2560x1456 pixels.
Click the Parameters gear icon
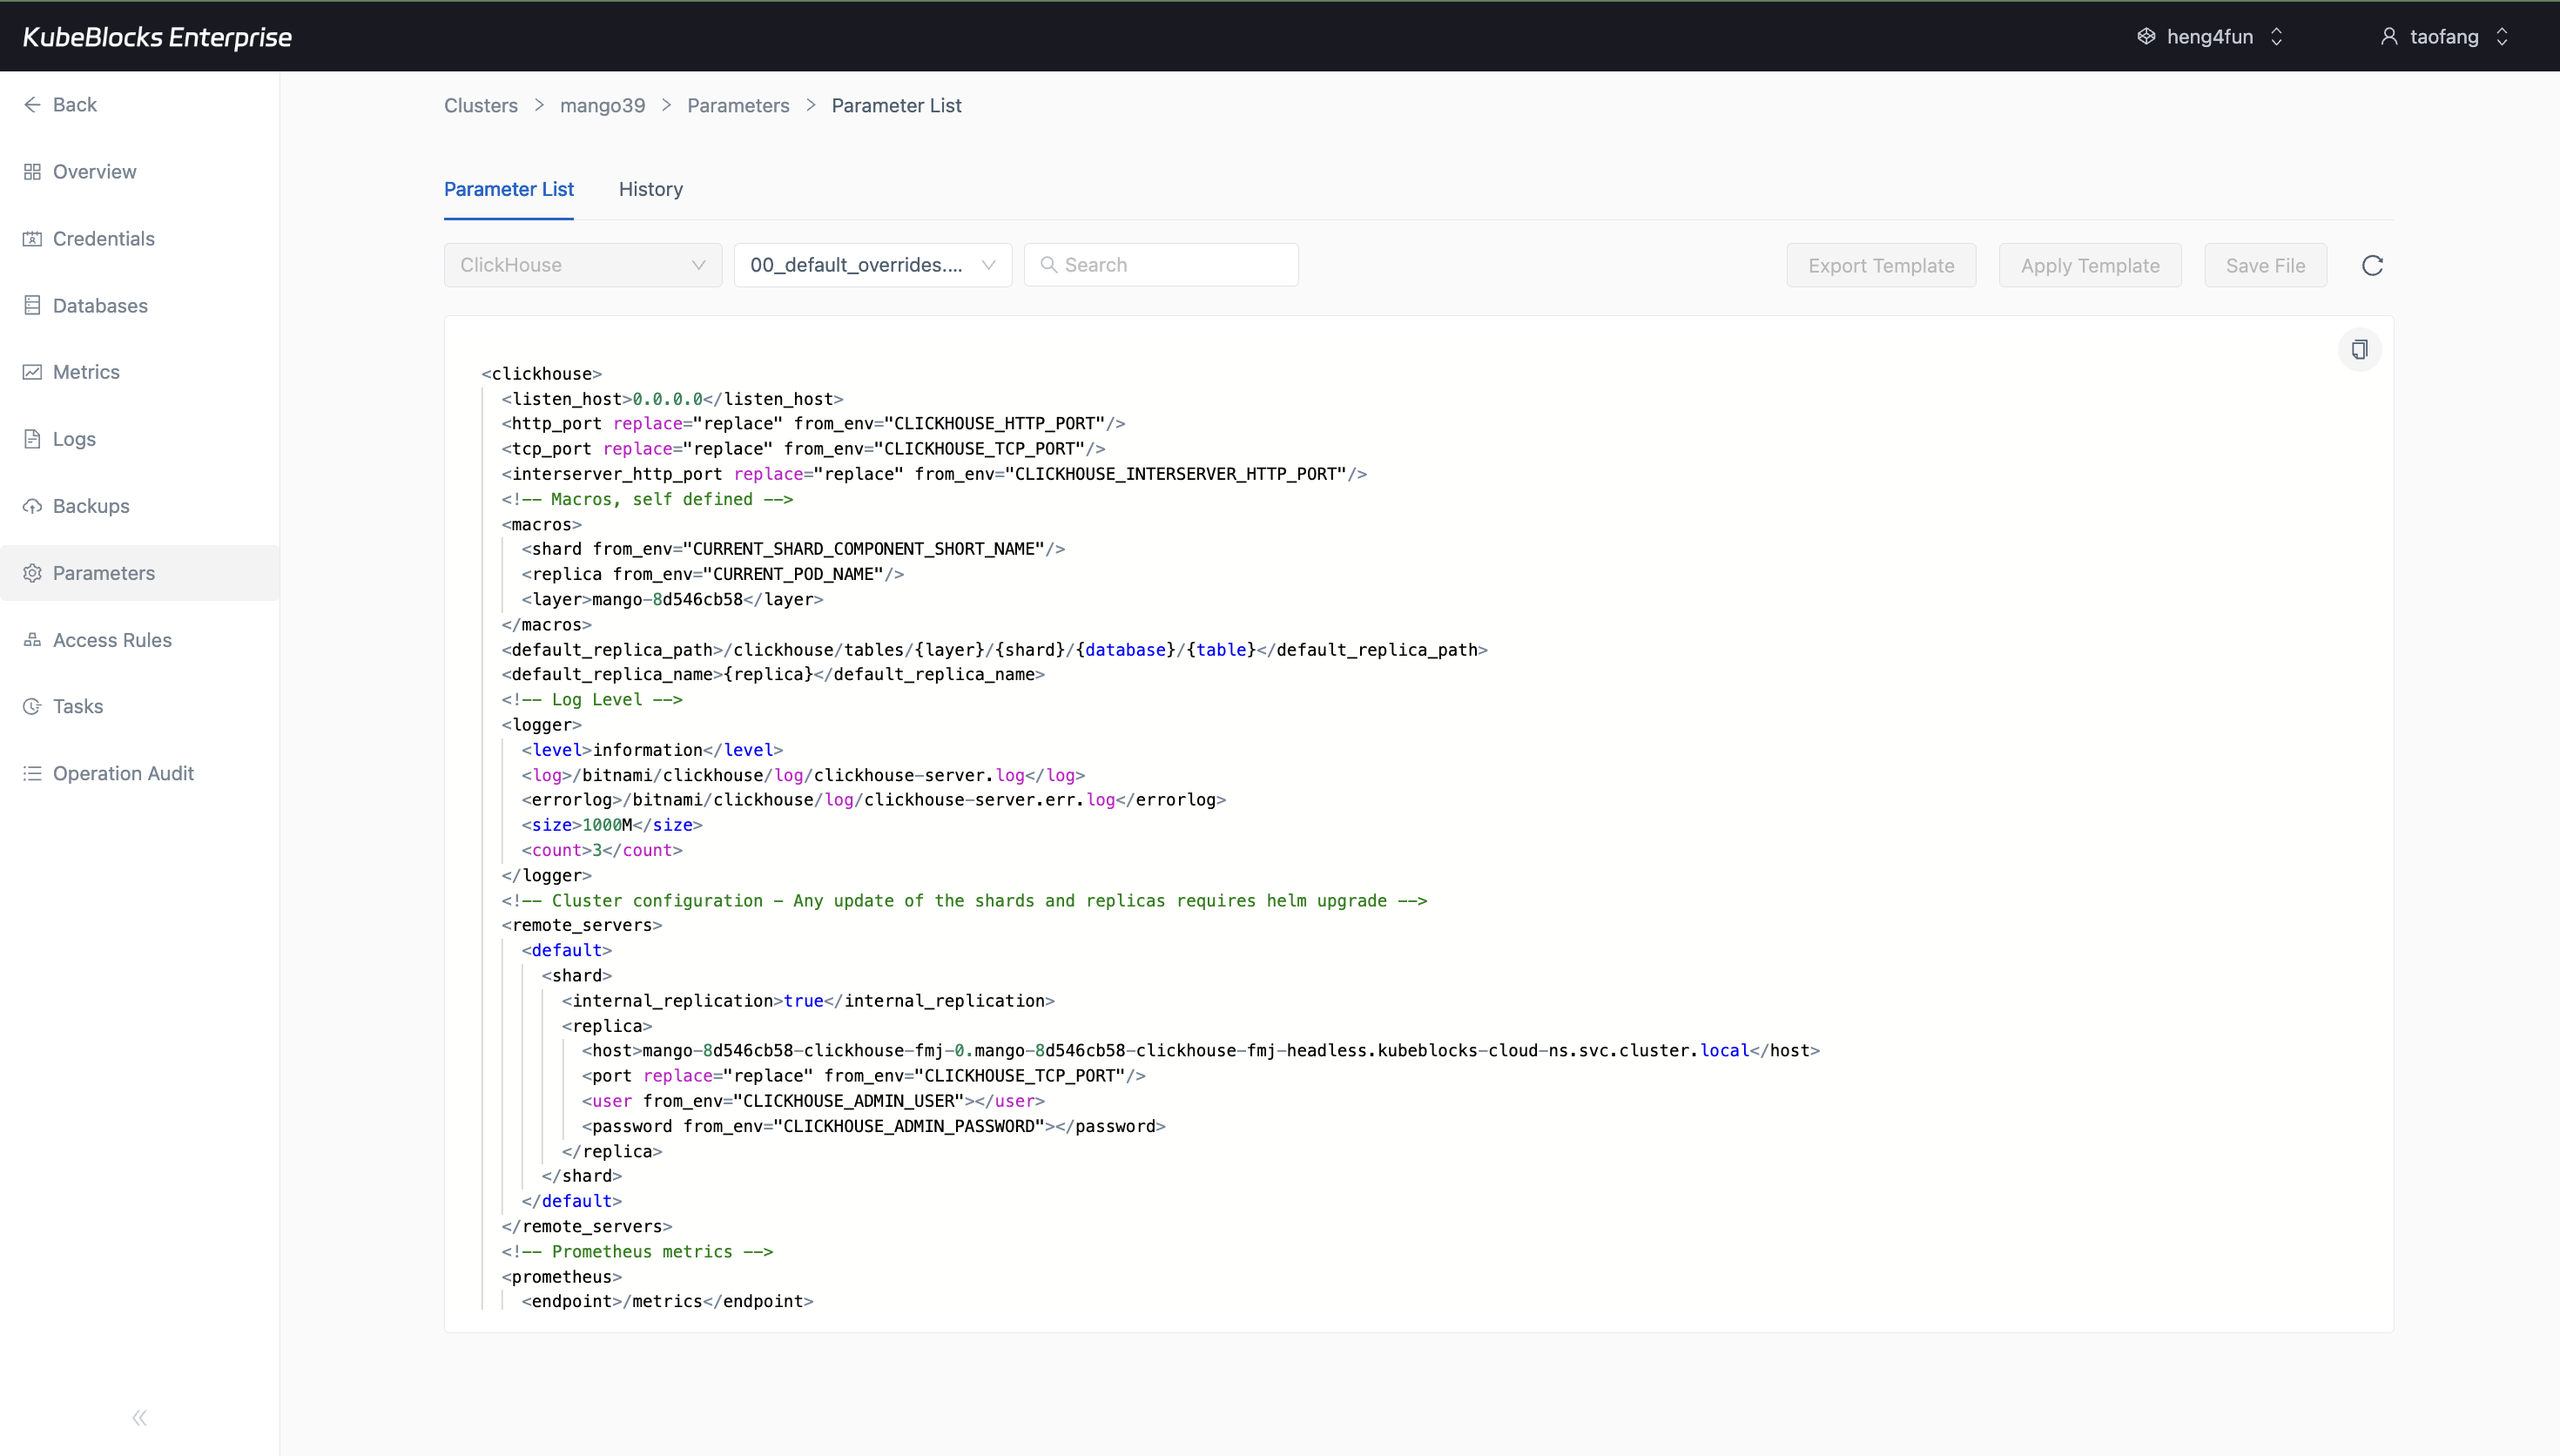(32, 573)
